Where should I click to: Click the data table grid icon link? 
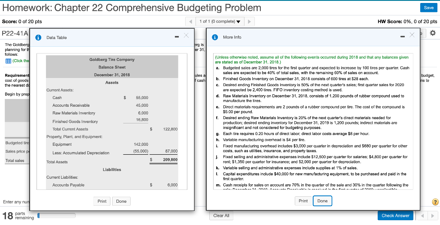(8, 61)
